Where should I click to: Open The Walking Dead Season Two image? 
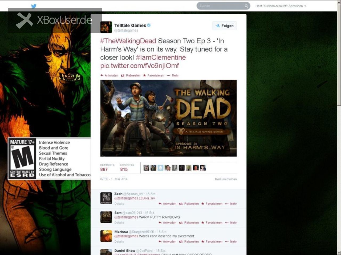168,118
